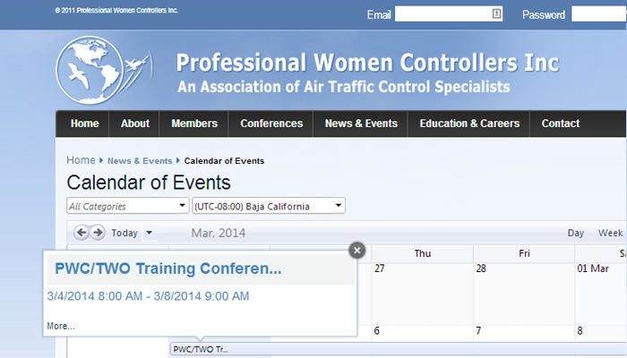Open the Home menu item
This screenshot has height=358, width=627.
click(84, 124)
